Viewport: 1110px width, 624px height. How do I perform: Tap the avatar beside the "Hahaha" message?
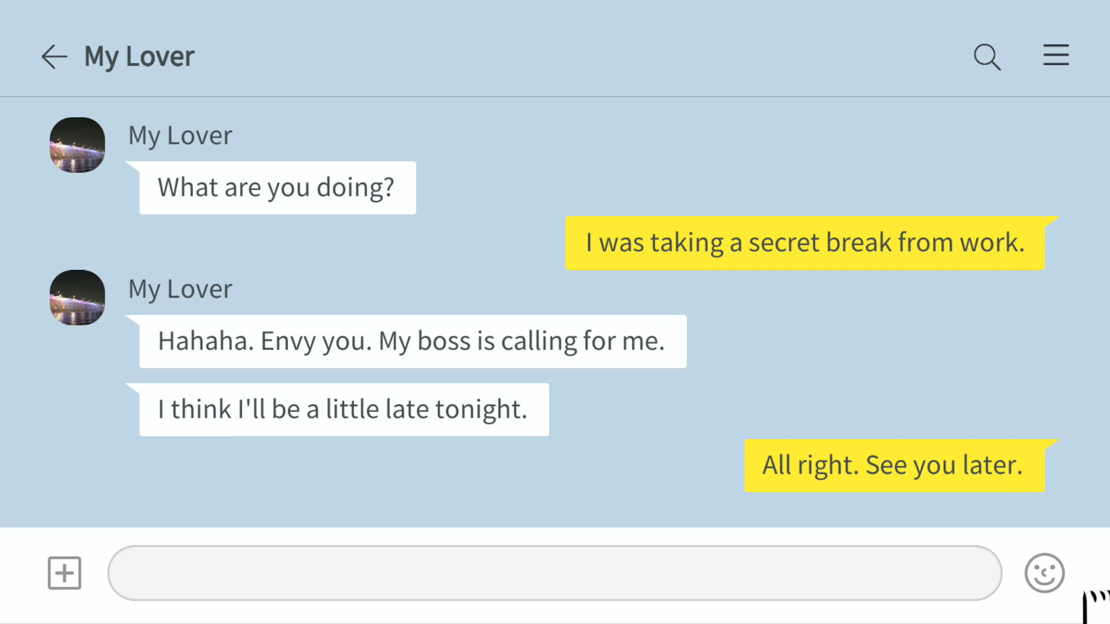[77, 298]
